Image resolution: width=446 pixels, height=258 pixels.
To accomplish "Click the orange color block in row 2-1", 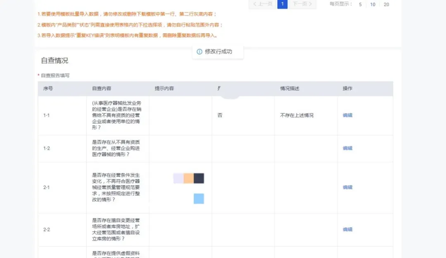I will pos(189,178).
